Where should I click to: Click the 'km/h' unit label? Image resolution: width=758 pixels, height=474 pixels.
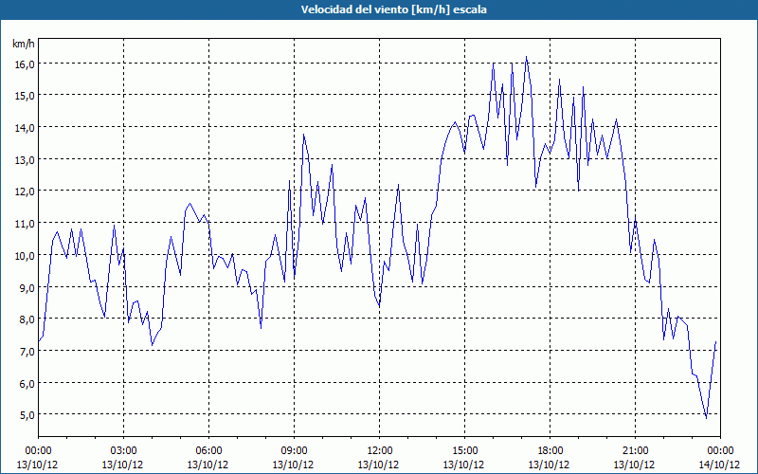(x=24, y=44)
